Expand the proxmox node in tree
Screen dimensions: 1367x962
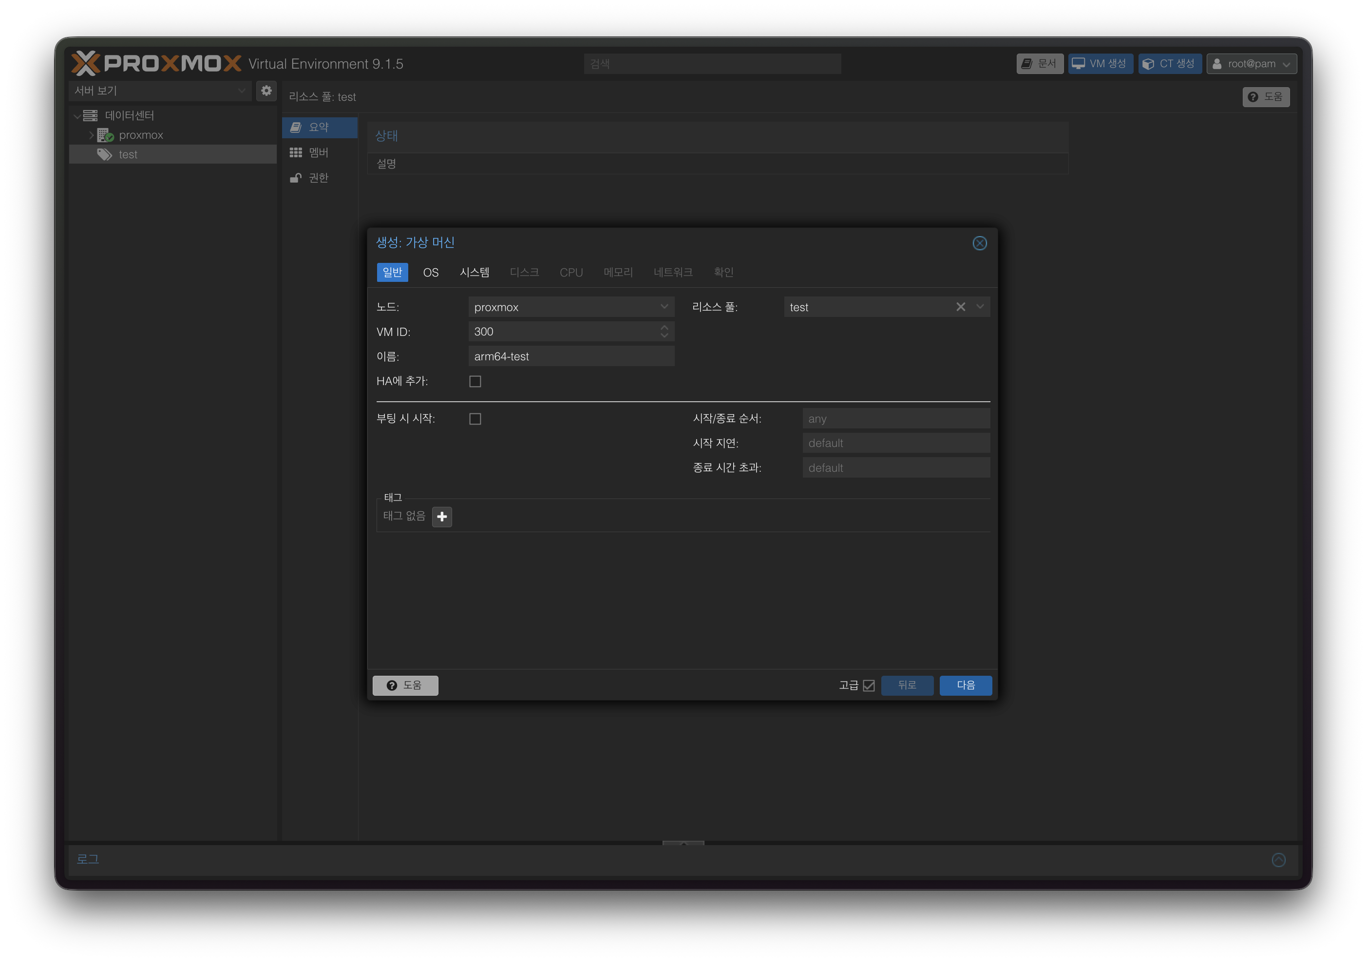coord(91,135)
